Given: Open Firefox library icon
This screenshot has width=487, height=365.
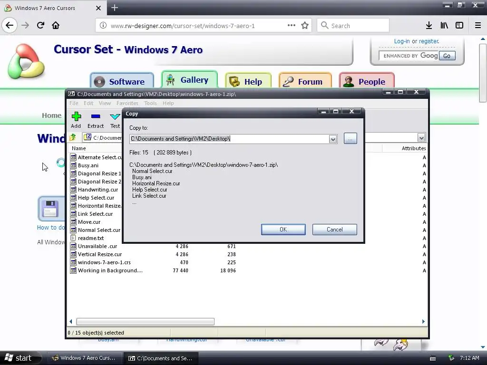Looking at the screenshot, I should coord(444,26).
